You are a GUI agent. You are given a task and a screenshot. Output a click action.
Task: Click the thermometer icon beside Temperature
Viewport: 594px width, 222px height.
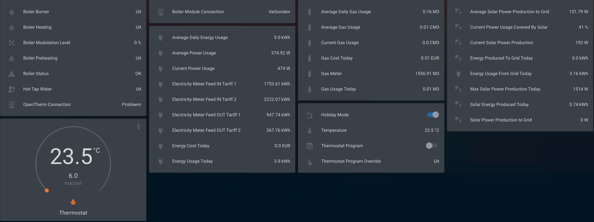click(310, 130)
